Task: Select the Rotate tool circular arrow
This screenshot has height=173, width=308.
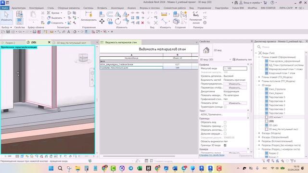Action: (117, 21)
